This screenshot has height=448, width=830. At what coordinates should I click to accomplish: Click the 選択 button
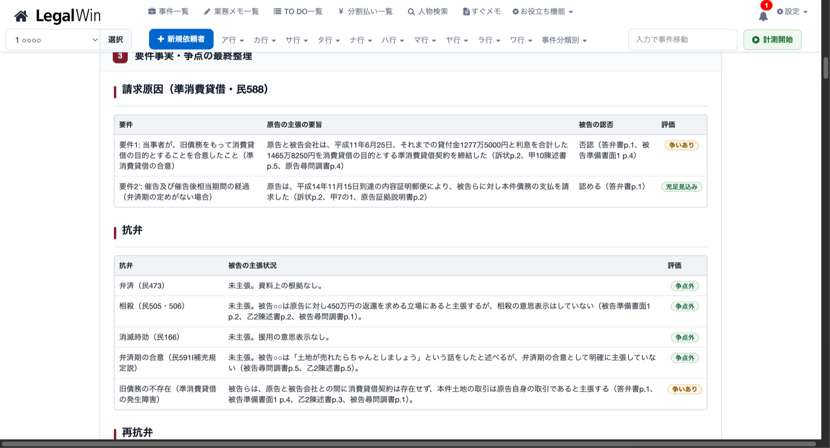point(115,40)
